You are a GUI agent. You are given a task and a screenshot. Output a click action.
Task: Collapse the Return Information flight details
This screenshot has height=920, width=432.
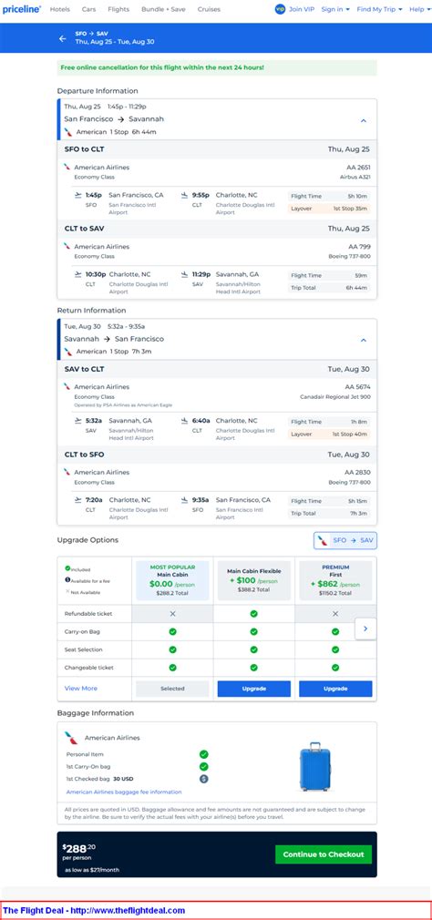pos(364,341)
